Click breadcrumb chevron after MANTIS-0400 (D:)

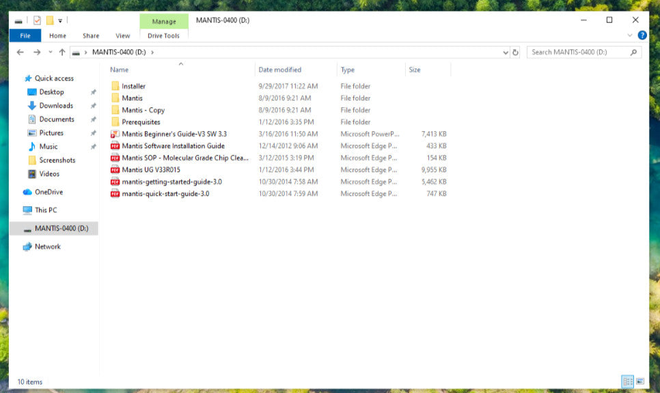click(152, 52)
